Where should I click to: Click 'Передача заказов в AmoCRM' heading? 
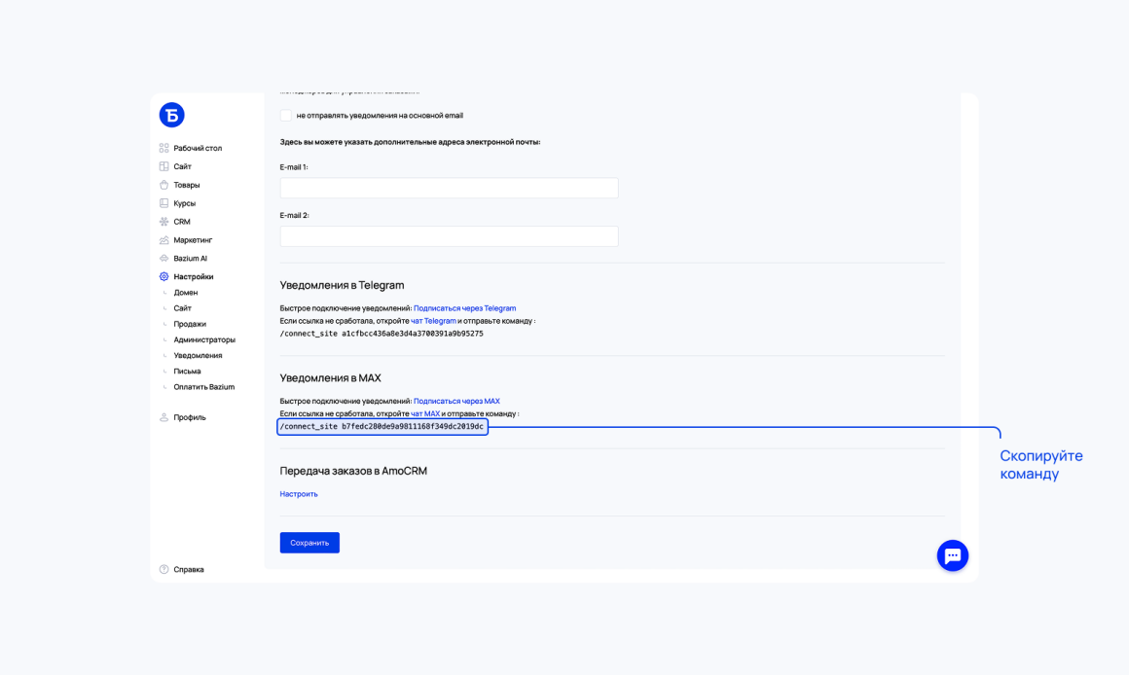[x=353, y=471]
